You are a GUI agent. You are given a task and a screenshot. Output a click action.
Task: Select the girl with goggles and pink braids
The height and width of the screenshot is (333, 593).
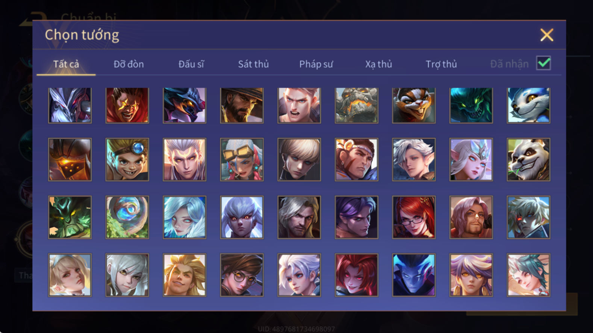242,160
